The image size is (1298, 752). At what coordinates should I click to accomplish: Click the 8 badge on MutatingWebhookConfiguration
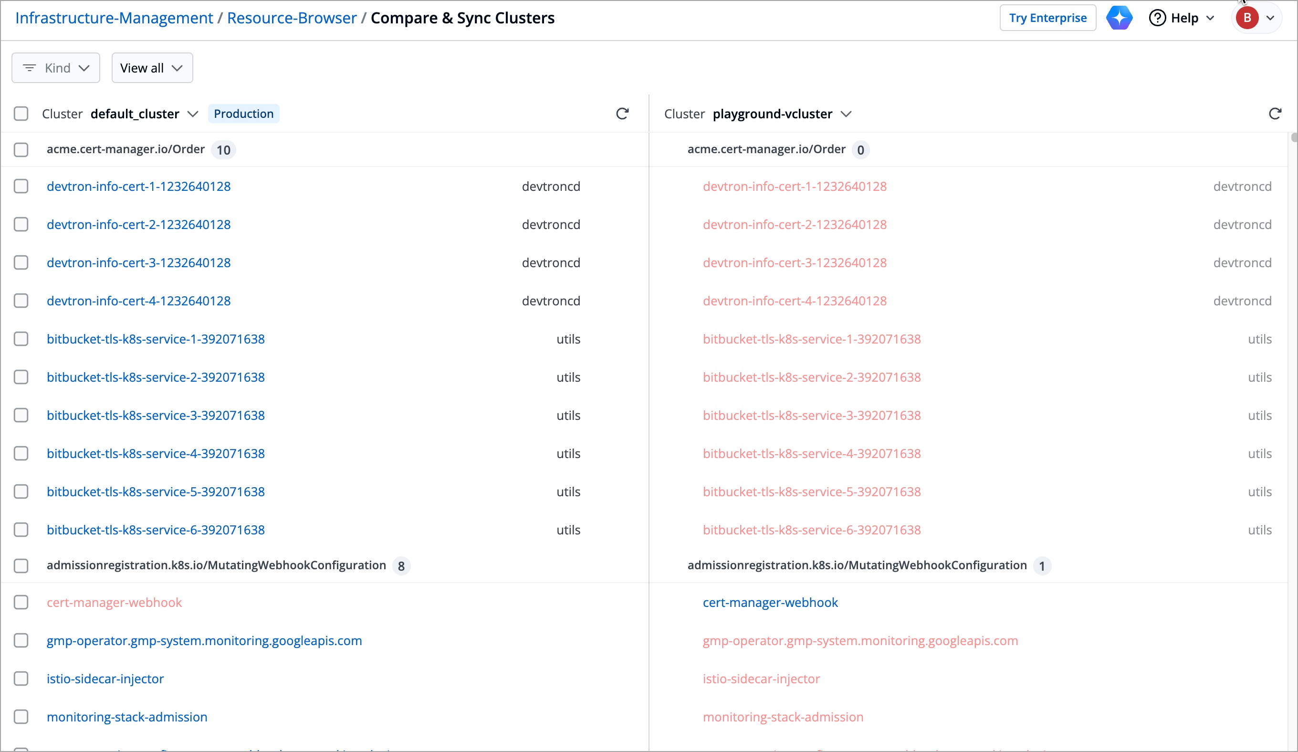tap(401, 565)
